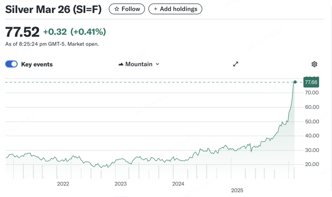The height and width of the screenshot is (197, 332).
Task: Select the 77.66 current price tag
Action: pyautogui.click(x=311, y=82)
